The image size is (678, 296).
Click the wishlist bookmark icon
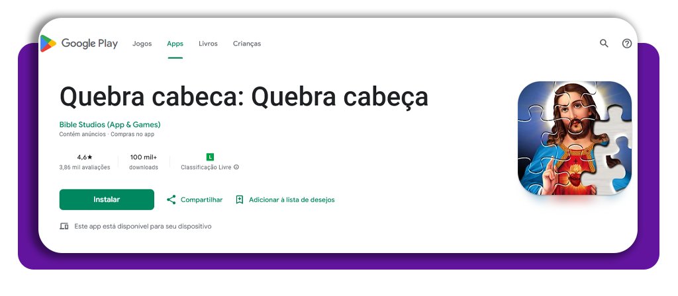(240, 200)
